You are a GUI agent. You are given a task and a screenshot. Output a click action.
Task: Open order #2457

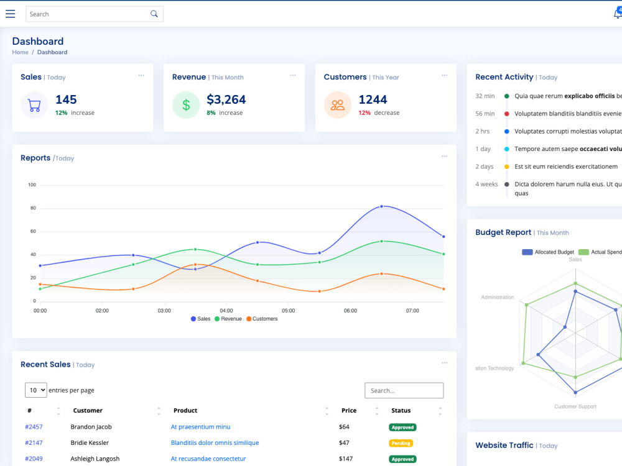click(34, 427)
